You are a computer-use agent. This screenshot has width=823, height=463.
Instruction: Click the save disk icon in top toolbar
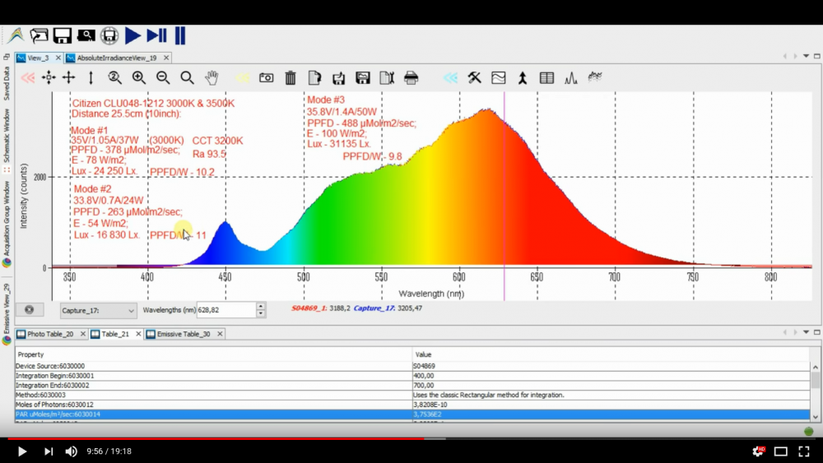[x=62, y=35]
